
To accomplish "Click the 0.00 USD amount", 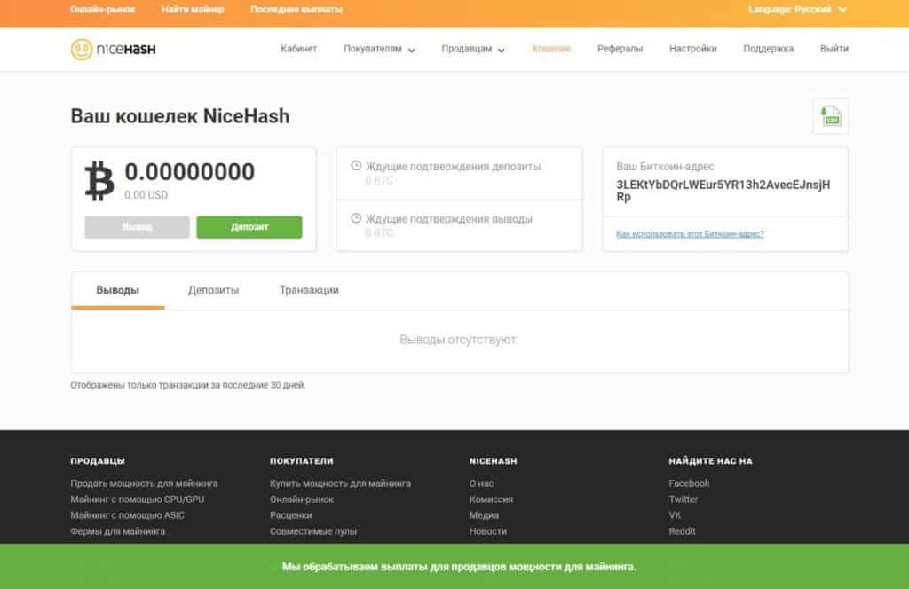I will pos(146,195).
